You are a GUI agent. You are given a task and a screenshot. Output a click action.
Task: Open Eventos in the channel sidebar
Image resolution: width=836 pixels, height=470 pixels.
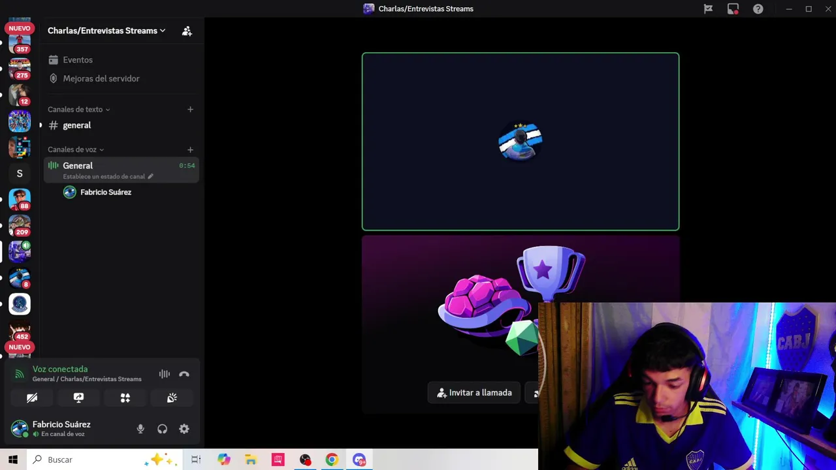pos(78,59)
